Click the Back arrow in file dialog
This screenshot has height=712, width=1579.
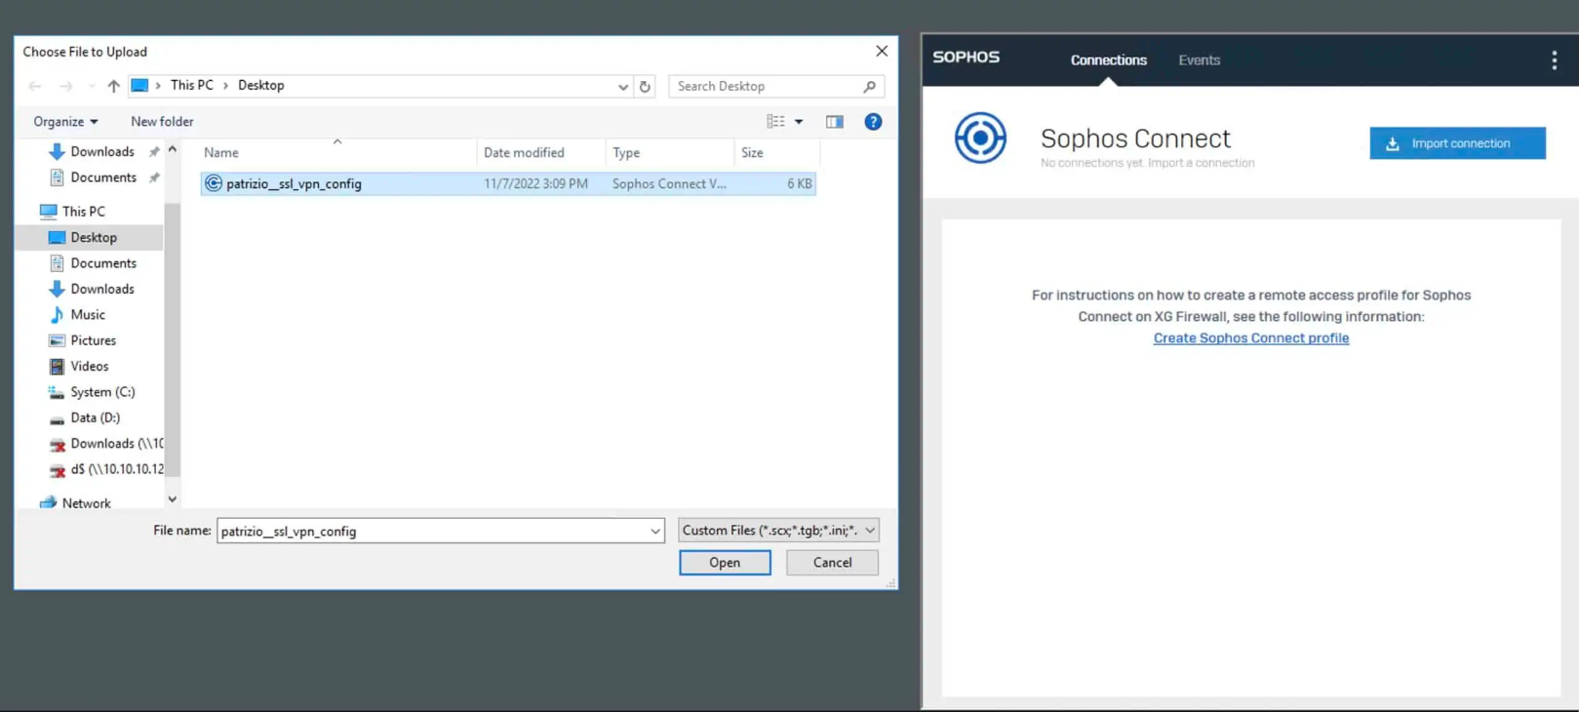point(35,86)
